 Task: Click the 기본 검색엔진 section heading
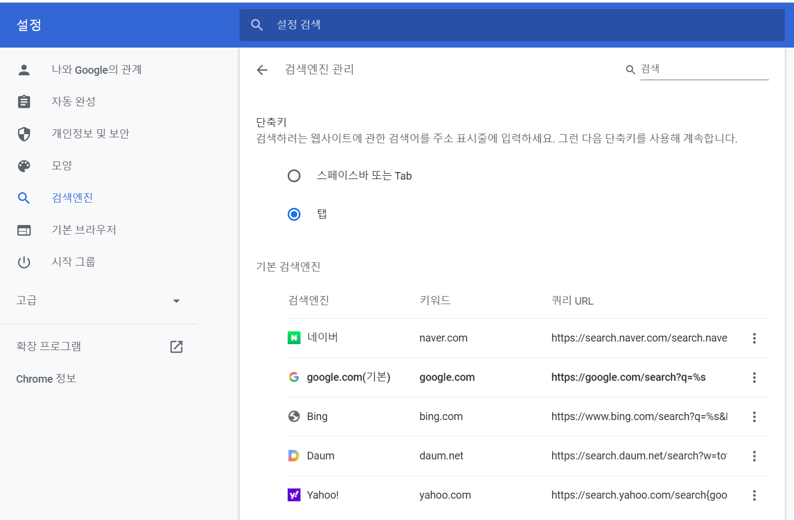(288, 266)
